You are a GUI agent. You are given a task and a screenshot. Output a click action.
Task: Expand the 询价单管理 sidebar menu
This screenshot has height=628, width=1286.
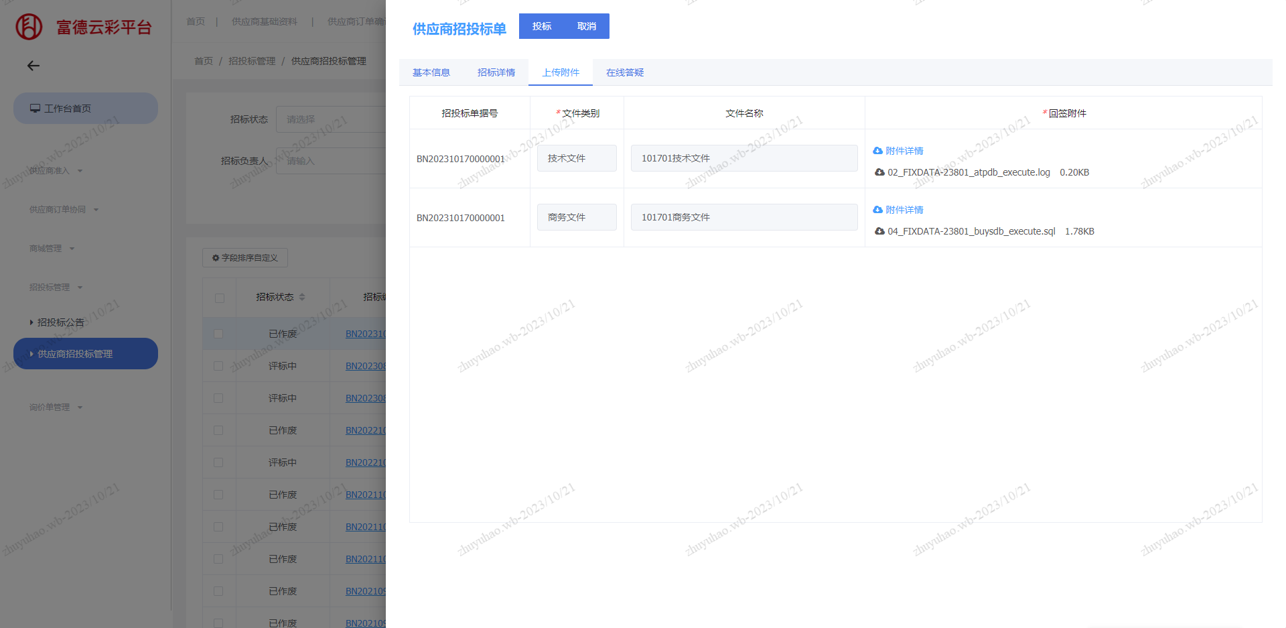click(56, 407)
